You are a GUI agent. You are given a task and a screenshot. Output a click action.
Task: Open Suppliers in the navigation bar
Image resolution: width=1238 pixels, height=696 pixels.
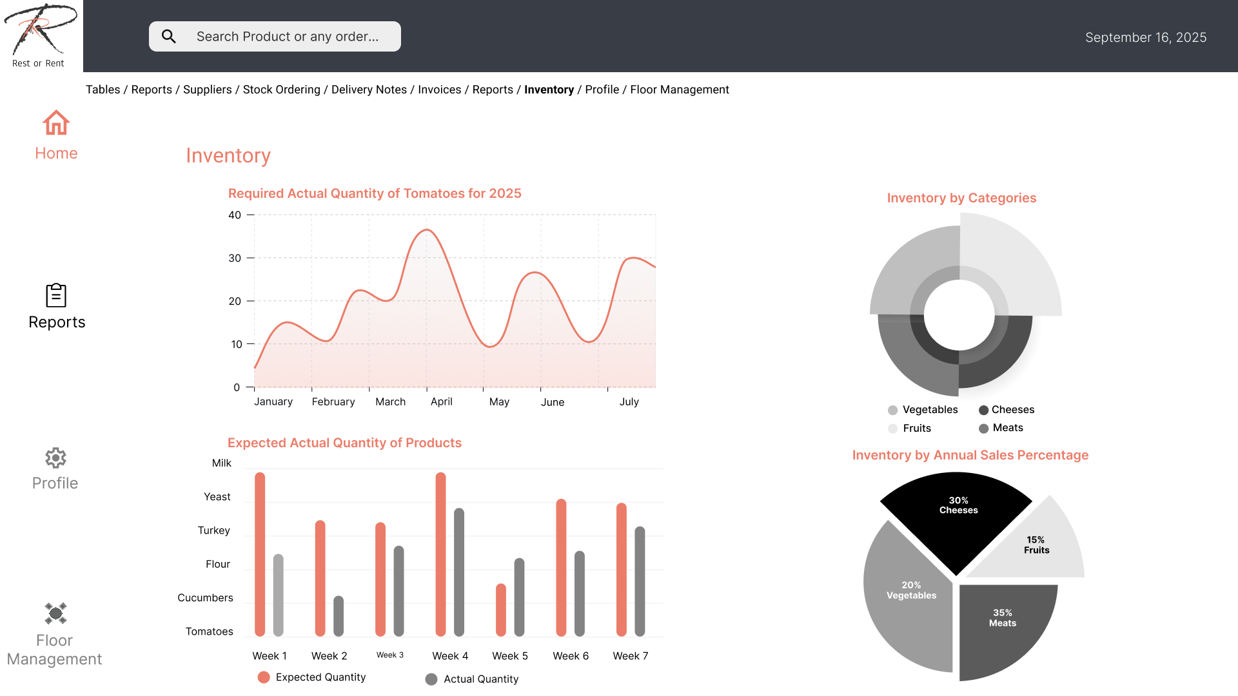pyautogui.click(x=207, y=90)
